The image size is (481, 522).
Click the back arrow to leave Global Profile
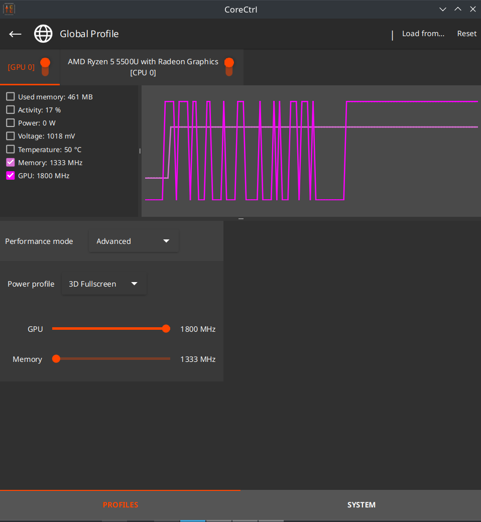click(x=15, y=34)
